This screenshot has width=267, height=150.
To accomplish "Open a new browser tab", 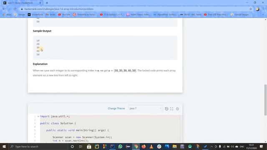I will (47, 3).
